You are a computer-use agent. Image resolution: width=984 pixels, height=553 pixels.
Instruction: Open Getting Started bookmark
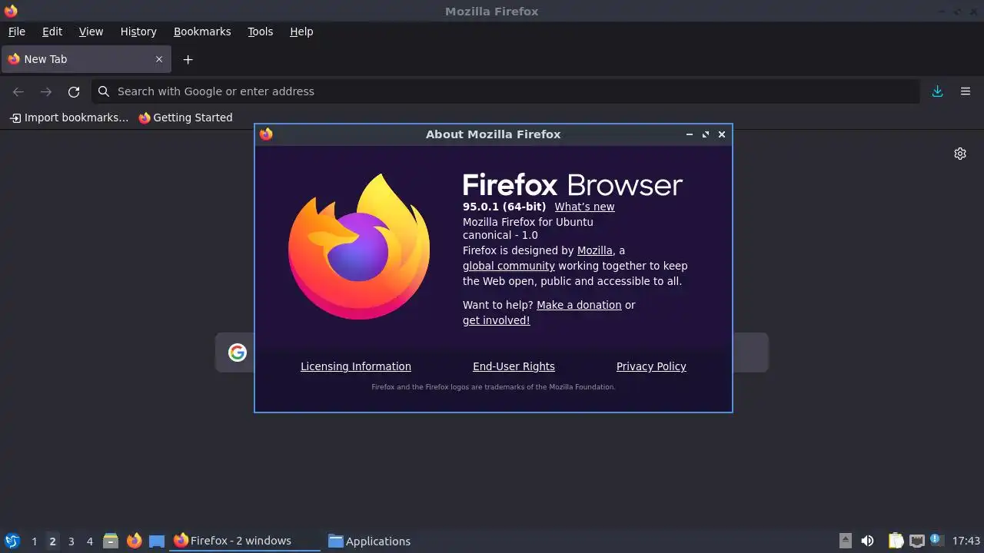(x=185, y=118)
